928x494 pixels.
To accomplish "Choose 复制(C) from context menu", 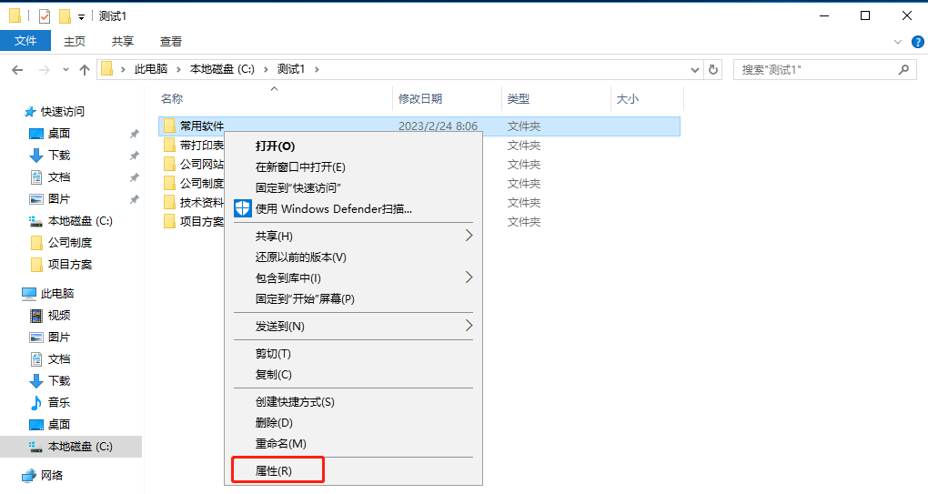I will click(x=354, y=375).
